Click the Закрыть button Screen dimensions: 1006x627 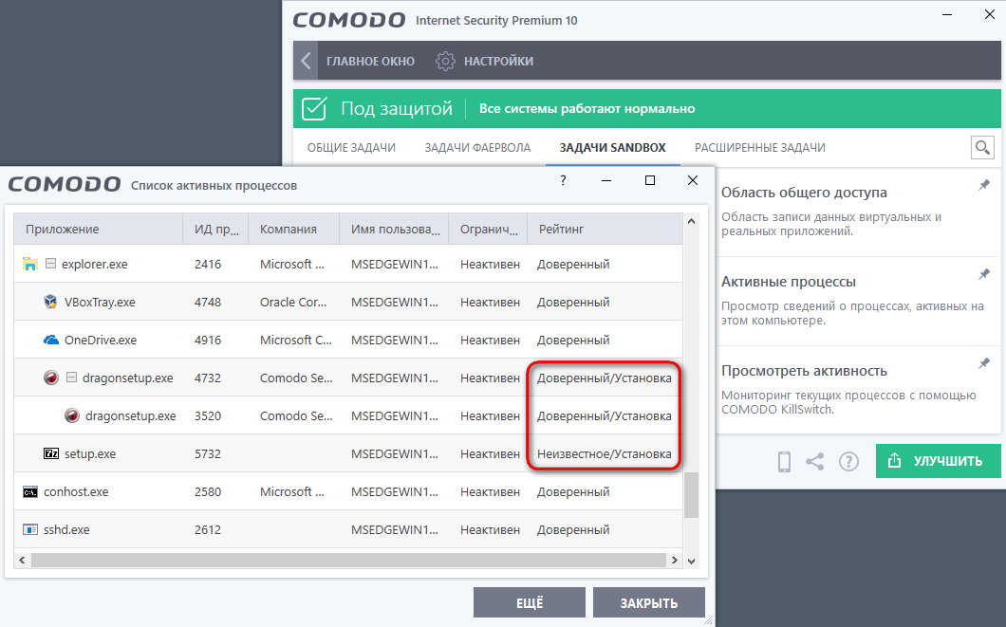click(x=648, y=602)
